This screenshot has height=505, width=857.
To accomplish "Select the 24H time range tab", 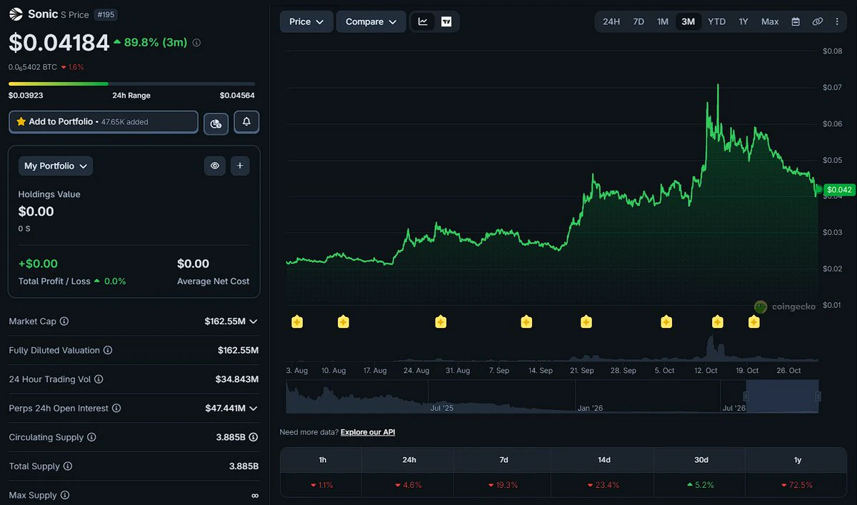I will (611, 21).
